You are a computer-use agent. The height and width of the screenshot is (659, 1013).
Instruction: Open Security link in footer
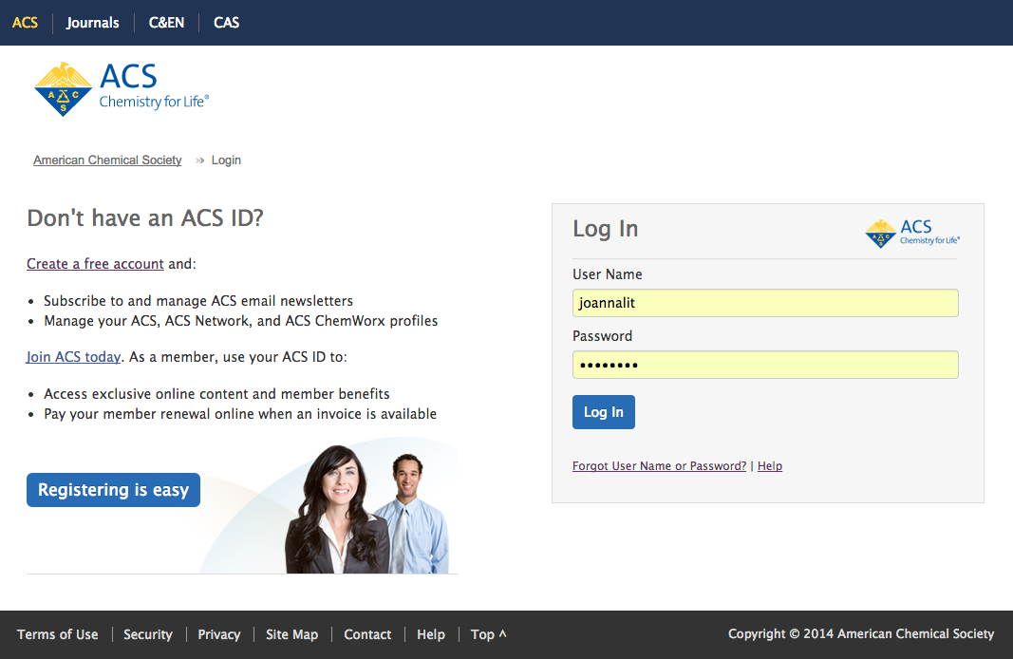coord(148,634)
